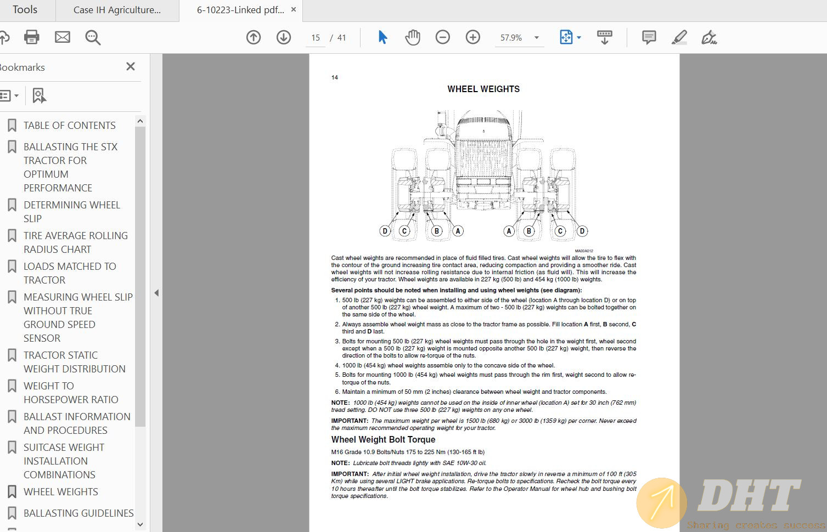Zoom in with the plus button

point(473,37)
